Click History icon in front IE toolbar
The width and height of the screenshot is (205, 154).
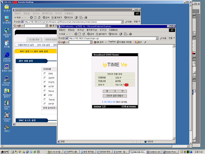[x=120, y=34]
